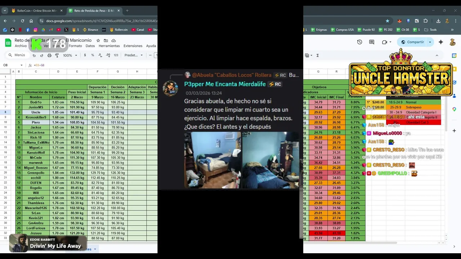Screen dimensions: 461x259
Task: Open Gemini sparkle assistant icon
Action: [x=441, y=42]
